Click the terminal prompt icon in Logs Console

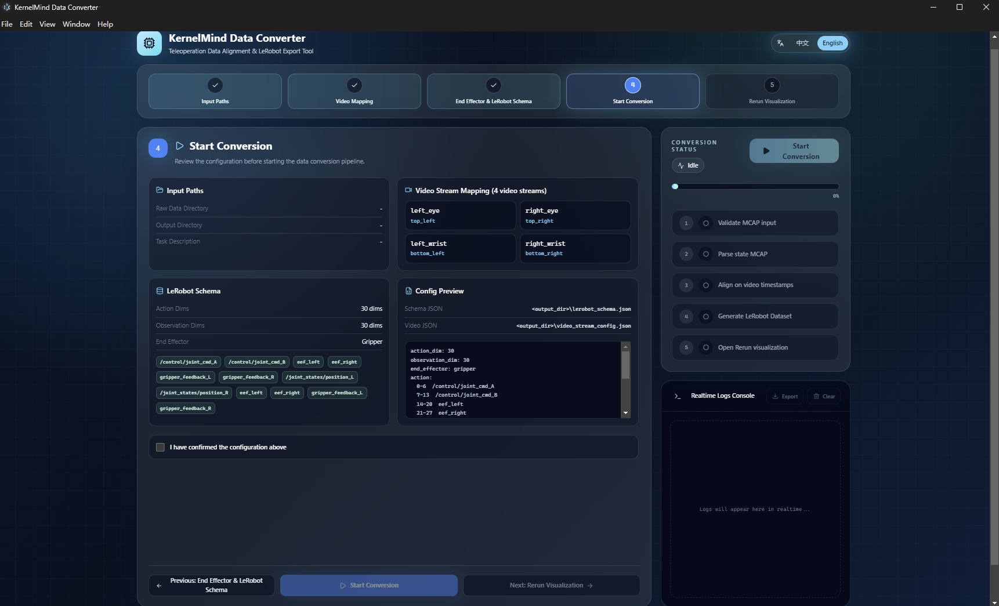(678, 396)
